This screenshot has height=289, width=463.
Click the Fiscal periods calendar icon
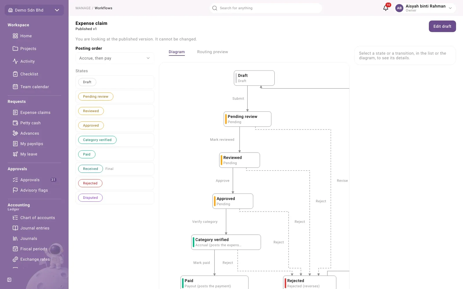(x=15, y=249)
